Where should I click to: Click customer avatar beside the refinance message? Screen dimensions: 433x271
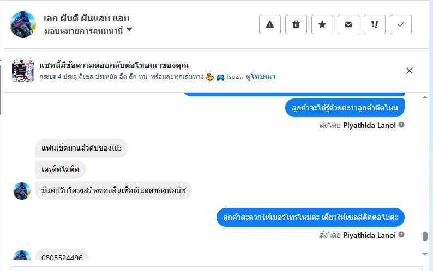(x=22, y=191)
